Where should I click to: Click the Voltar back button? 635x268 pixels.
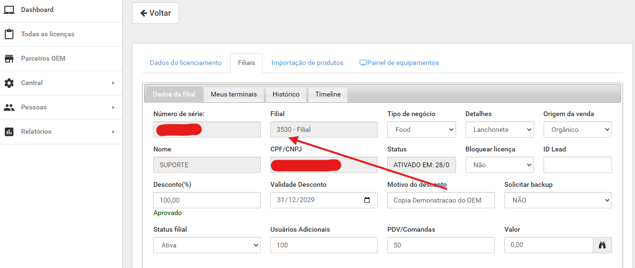[x=156, y=13]
